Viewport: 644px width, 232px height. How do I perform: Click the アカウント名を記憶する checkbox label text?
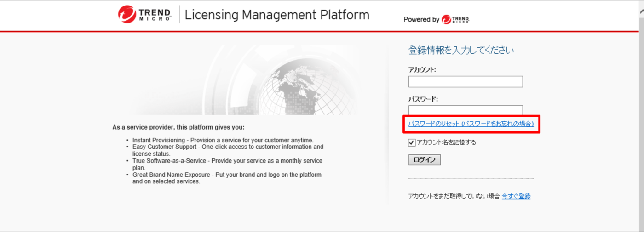446,142
